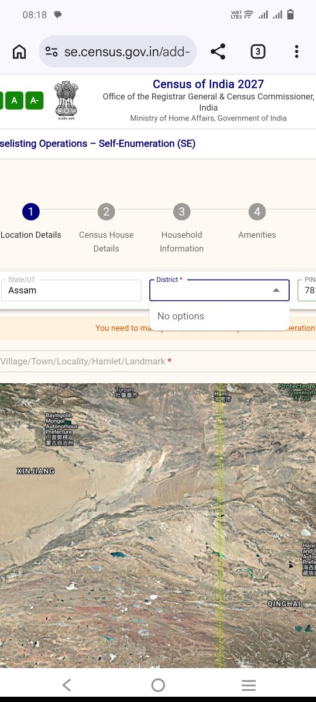Focus the District dropdown field
Image resolution: width=316 pixels, height=702 pixels.
point(219,290)
